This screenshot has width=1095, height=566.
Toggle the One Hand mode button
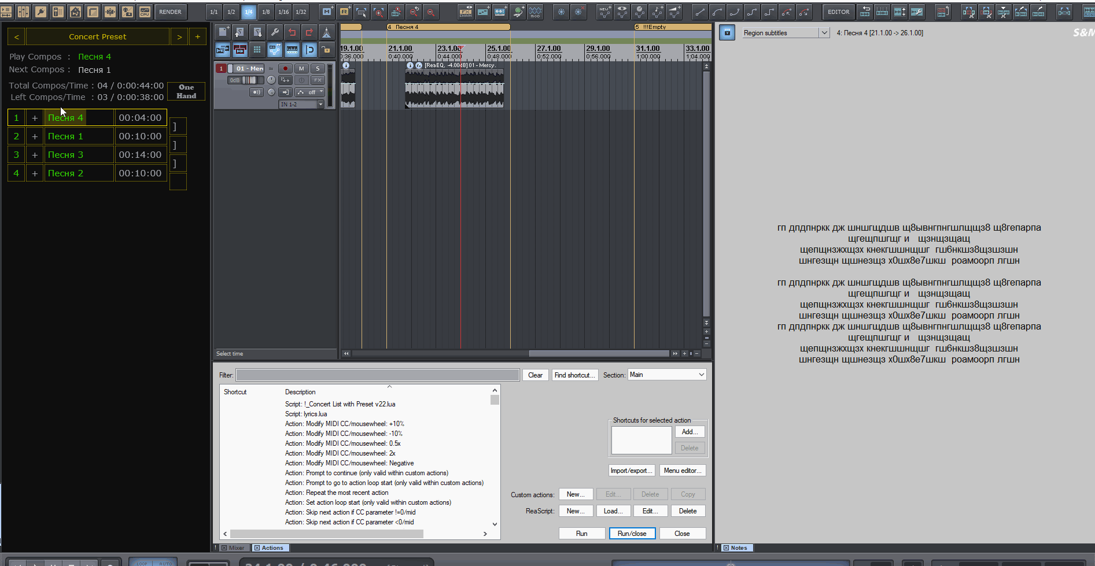point(186,91)
